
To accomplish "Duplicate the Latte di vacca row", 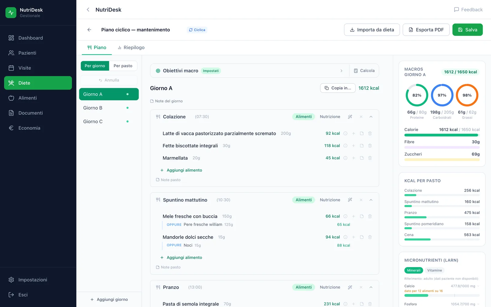I will [x=362, y=134].
